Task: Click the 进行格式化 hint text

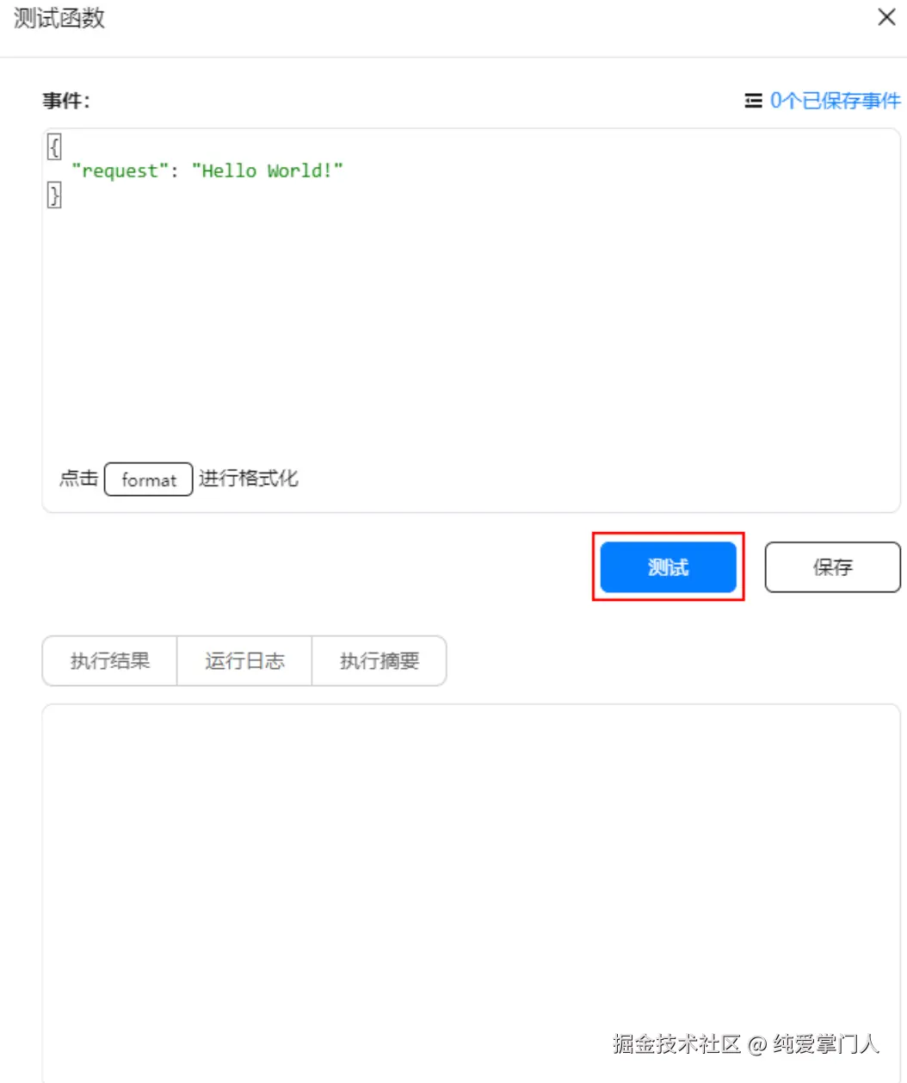Action: [249, 478]
